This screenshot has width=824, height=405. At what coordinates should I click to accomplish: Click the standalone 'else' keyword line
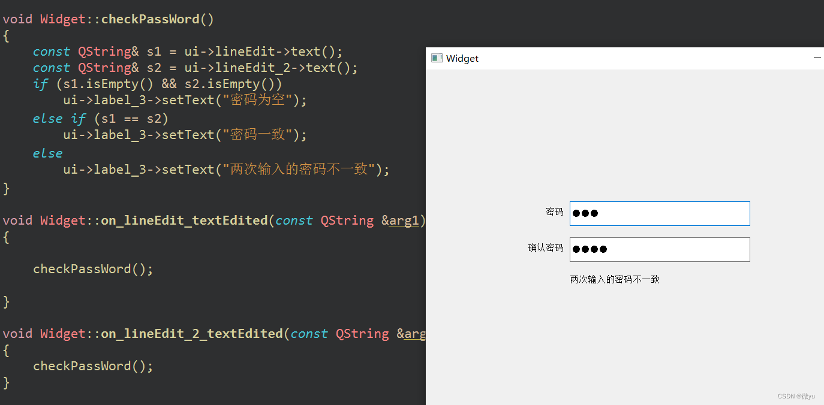48,153
